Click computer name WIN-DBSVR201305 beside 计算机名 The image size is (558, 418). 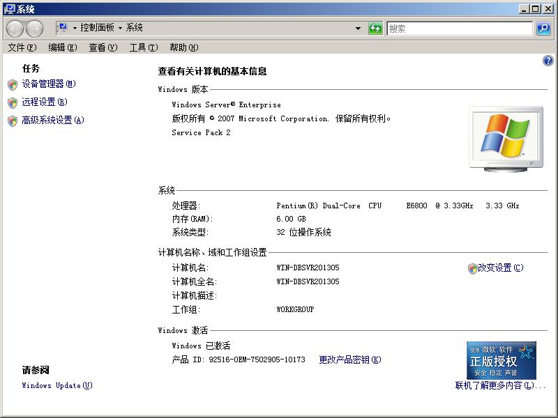pyautogui.click(x=308, y=268)
